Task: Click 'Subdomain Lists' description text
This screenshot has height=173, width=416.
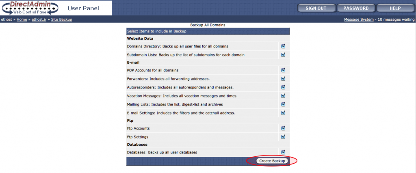Action: point(186,55)
